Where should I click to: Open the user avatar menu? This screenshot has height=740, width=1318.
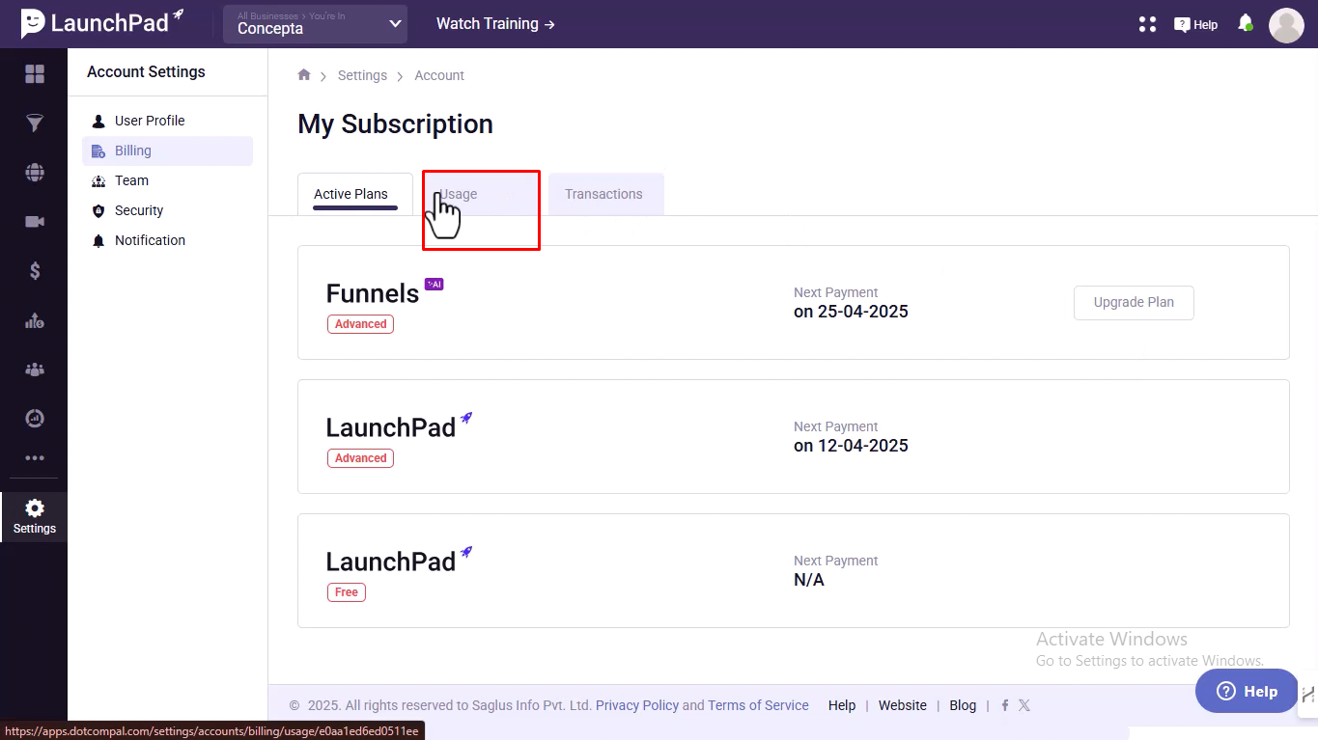(x=1286, y=25)
